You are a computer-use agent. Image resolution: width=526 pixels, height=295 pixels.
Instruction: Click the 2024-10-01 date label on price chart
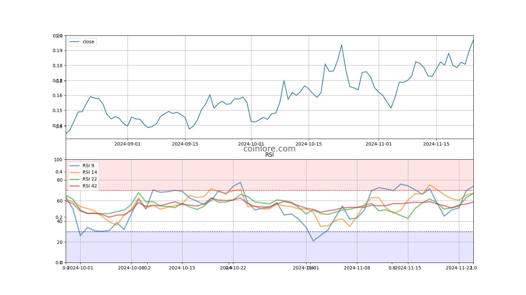[251, 144]
